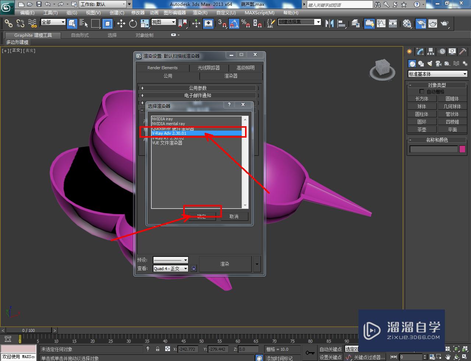Switch to the 自由形式 ribbon tab
Image resolution: width=471 pixels, height=361 pixels.
[x=80, y=35]
